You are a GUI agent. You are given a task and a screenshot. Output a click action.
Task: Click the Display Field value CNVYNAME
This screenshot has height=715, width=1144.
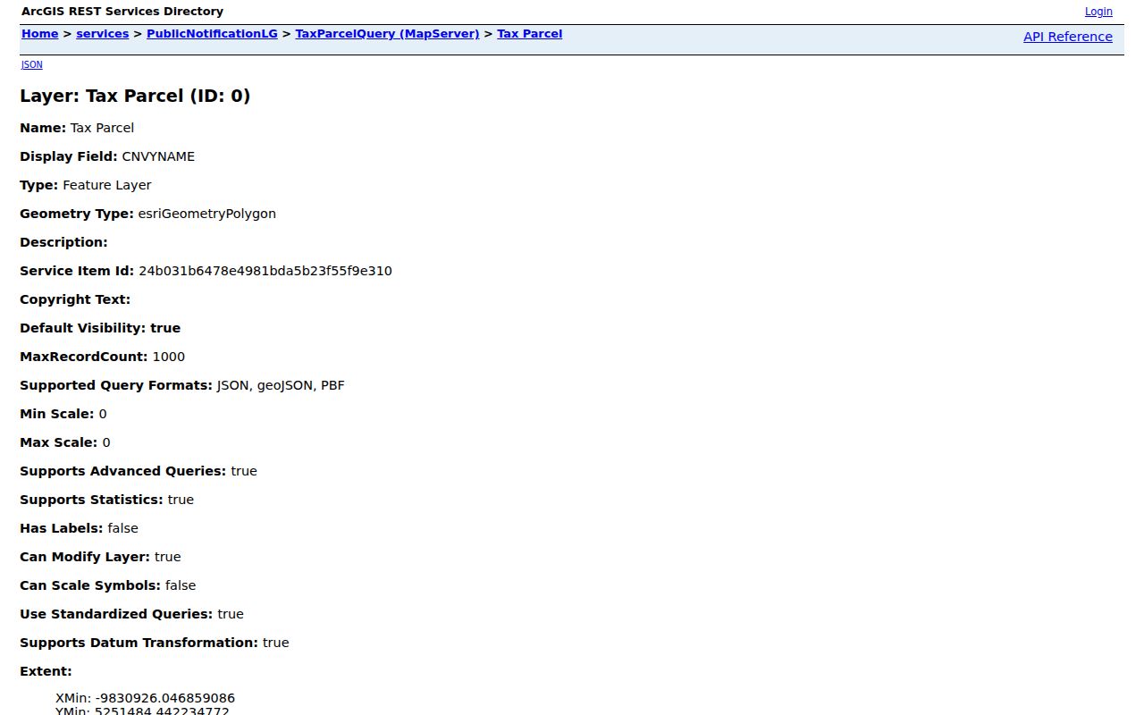click(158, 156)
